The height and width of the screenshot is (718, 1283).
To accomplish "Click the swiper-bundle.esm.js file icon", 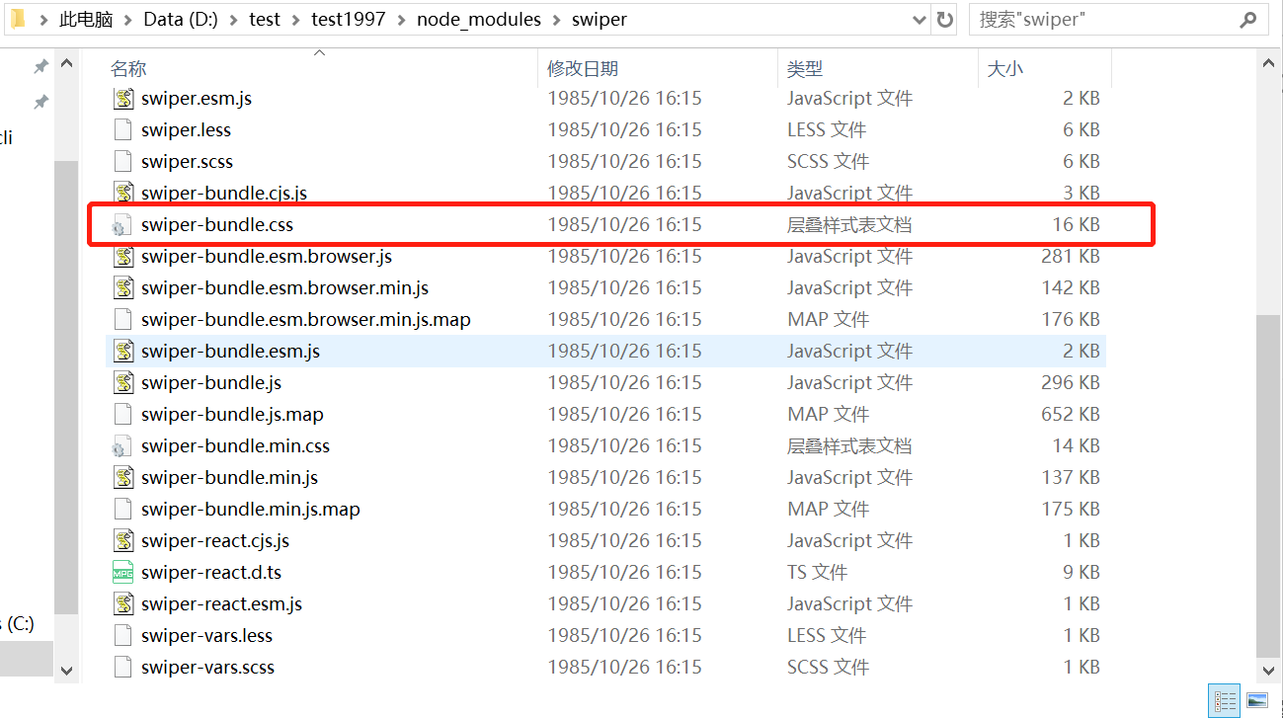I will click(122, 352).
